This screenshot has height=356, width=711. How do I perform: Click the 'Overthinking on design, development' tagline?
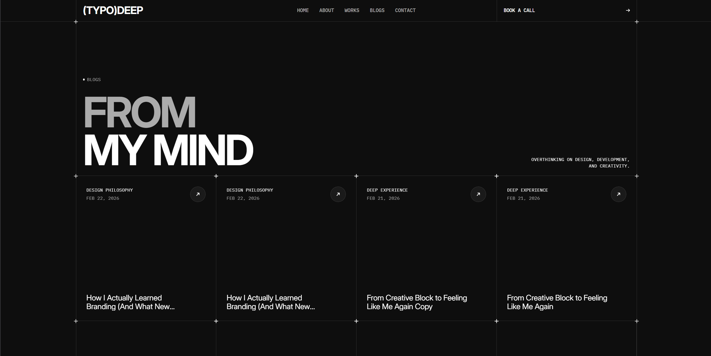[x=580, y=163]
